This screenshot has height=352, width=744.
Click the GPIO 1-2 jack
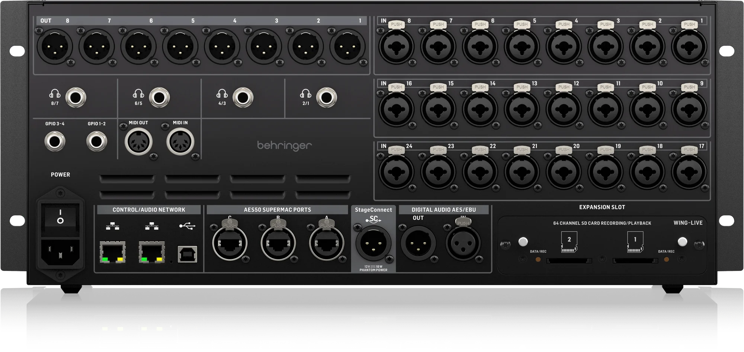[x=97, y=141]
